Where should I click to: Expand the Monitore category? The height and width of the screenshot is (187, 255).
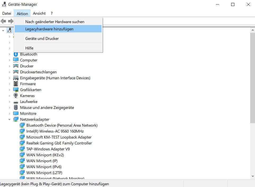(x=10, y=114)
